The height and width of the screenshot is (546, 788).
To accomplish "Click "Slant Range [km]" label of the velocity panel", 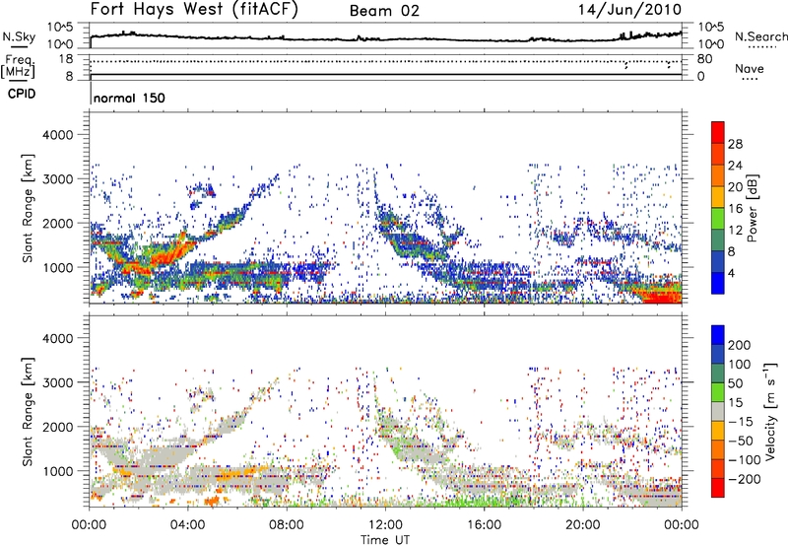I will [x=28, y=411].
